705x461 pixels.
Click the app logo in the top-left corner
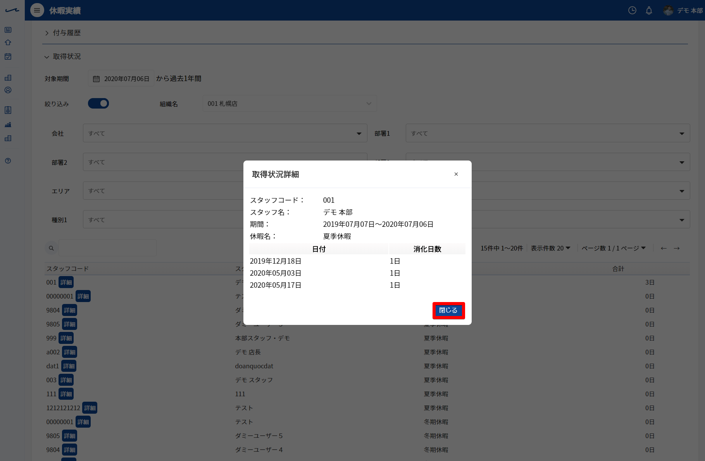click(x=12, y=10)
